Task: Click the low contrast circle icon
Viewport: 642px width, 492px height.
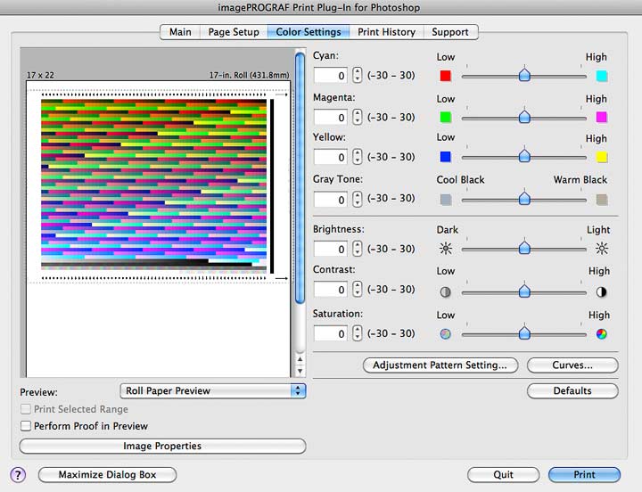Action: [446, 291]
